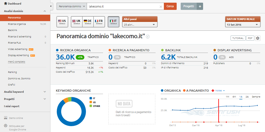Open Panoramica in the sidebar
The width and height of the screenshot is (265, 132).
(x=25, y=18)
